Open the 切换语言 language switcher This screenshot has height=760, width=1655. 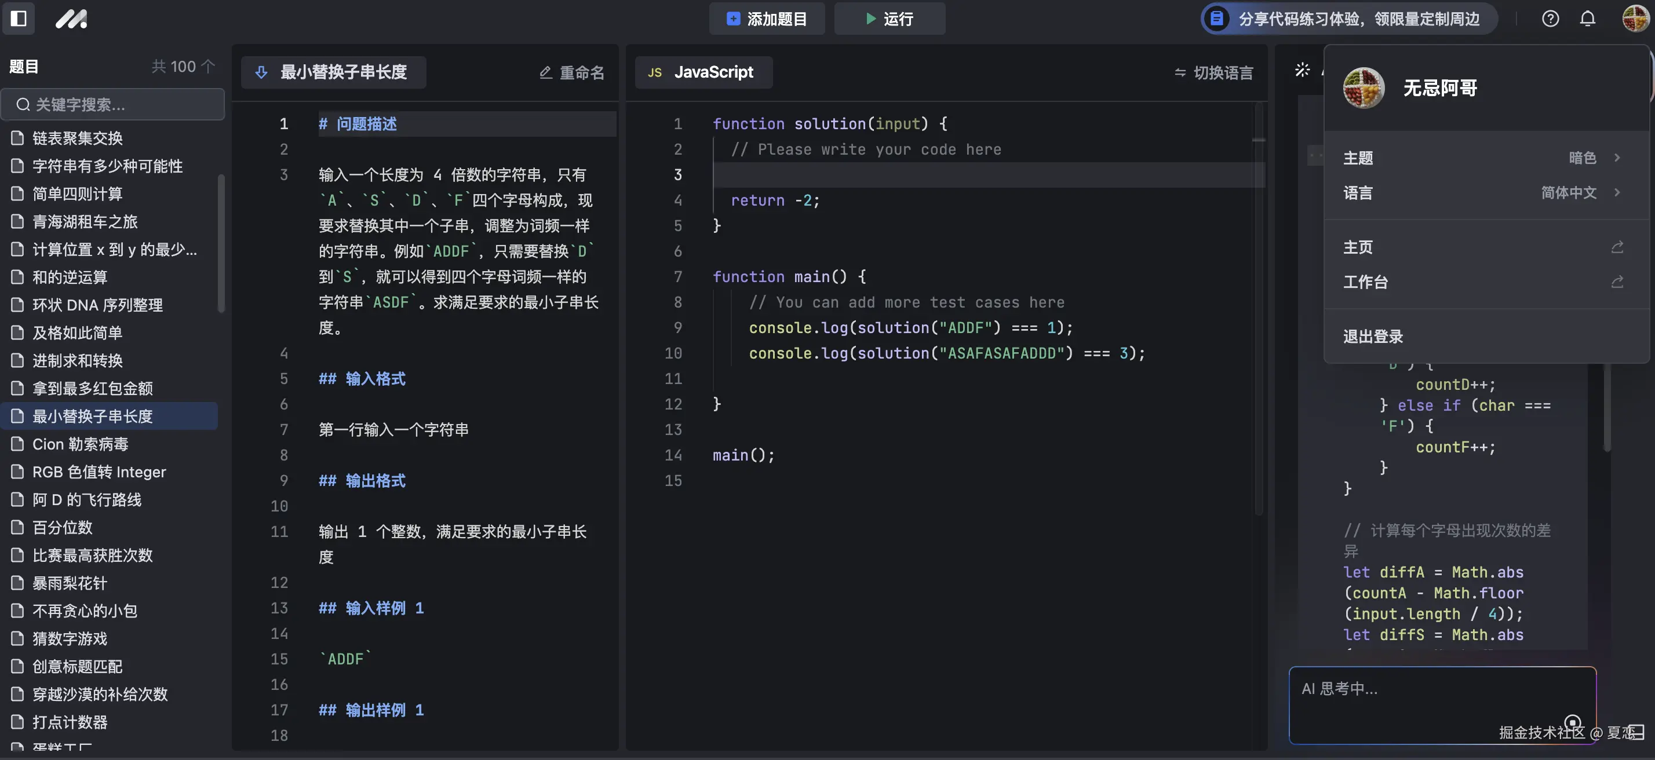pos(1213,72)
